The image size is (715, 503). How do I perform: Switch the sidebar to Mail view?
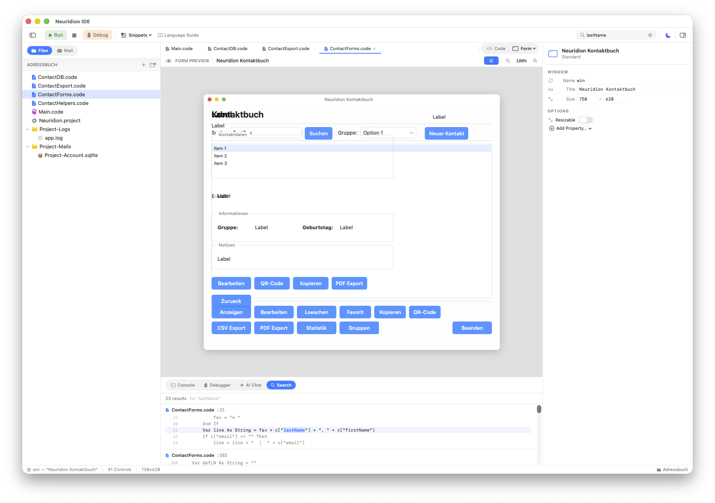click(x=65, y=50)
